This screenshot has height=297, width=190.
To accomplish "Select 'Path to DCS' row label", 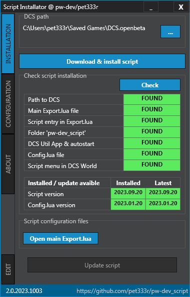I will click(x=44, y=100).
